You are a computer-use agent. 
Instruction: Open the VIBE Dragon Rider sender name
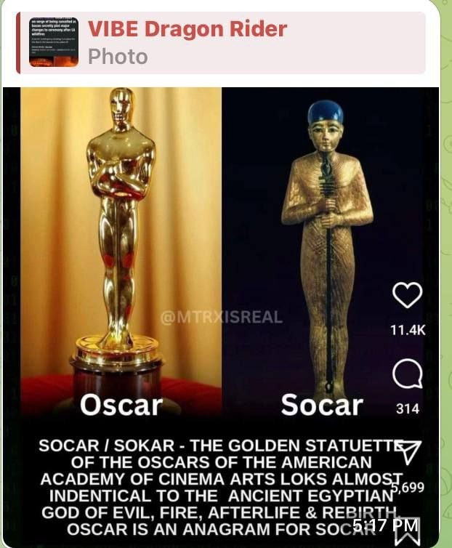(x=187, y=28)
